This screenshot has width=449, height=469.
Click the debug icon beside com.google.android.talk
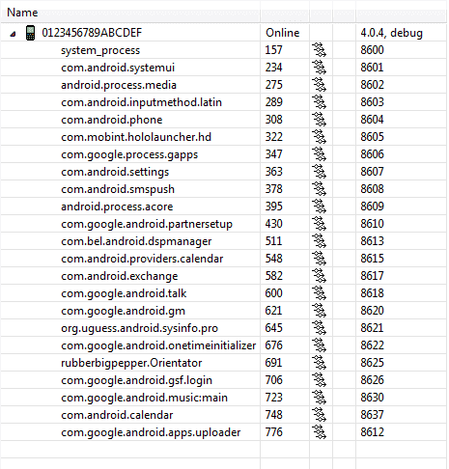[x=319, y=293]
